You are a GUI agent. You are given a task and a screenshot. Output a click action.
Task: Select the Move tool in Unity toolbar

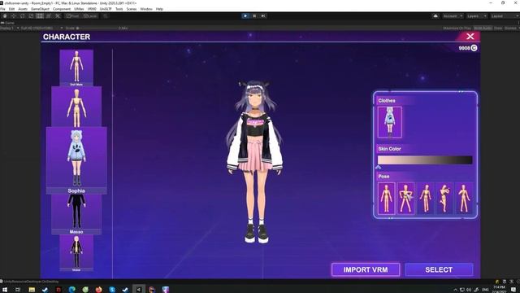(x=14, y=16)
